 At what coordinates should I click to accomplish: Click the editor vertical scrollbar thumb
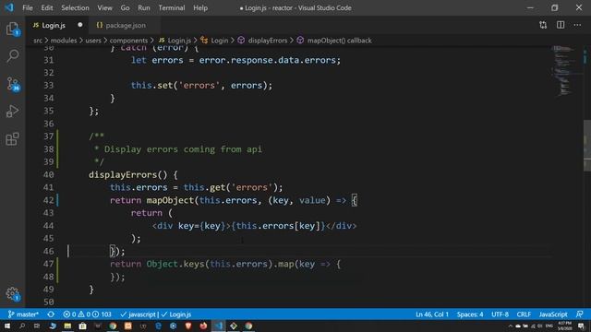pyautogui.click(x=587, y=146)
